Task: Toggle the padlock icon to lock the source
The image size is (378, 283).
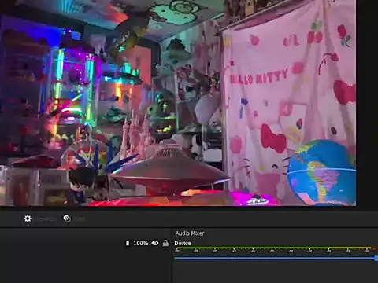Action: (165, 243)
